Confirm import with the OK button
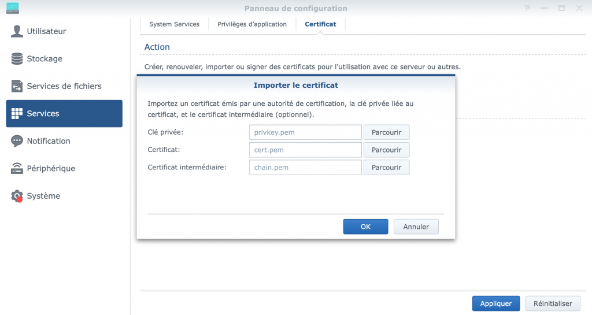The image size is (592, 315). point(365,227)
